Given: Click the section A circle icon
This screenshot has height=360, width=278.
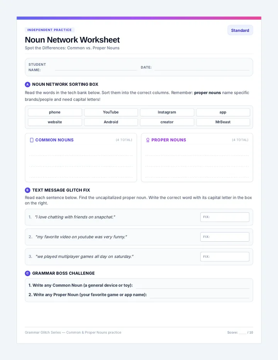Looking at the screenshot, I should coord(27,85).
